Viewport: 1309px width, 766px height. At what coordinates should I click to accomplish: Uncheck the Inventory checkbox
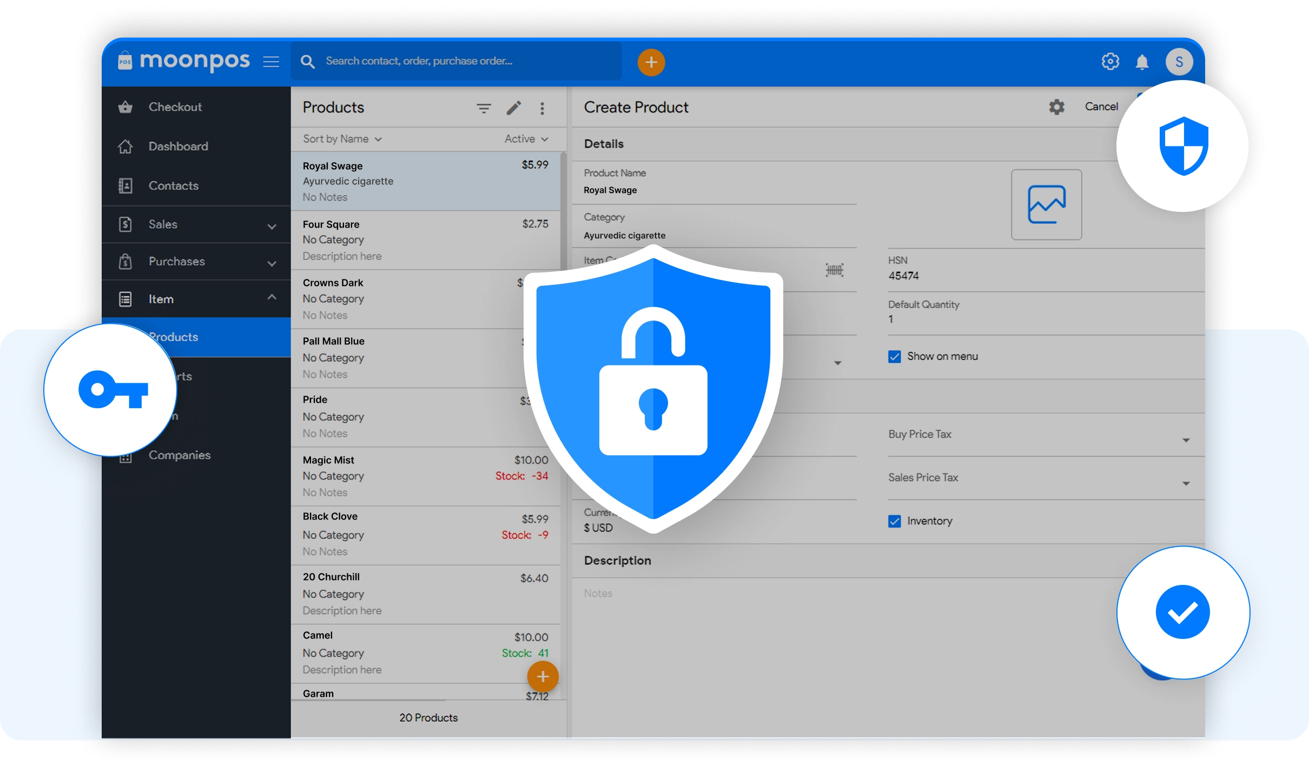click(895, 521)
